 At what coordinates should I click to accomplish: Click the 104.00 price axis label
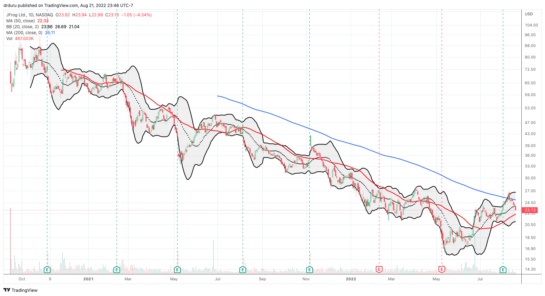point(531,25)
